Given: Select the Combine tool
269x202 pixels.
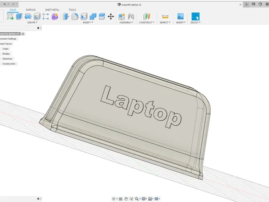Looking at the screenshot, I should pyautogui.click(x=93, y=16).
